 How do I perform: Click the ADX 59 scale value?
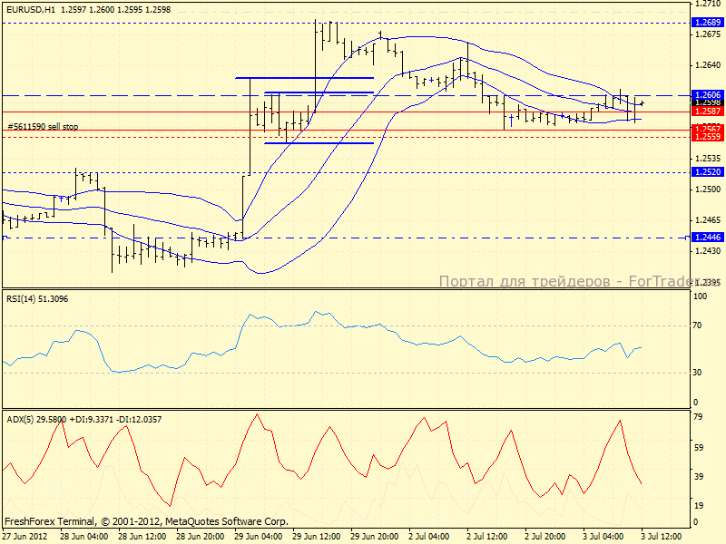(x=697, y=447)
